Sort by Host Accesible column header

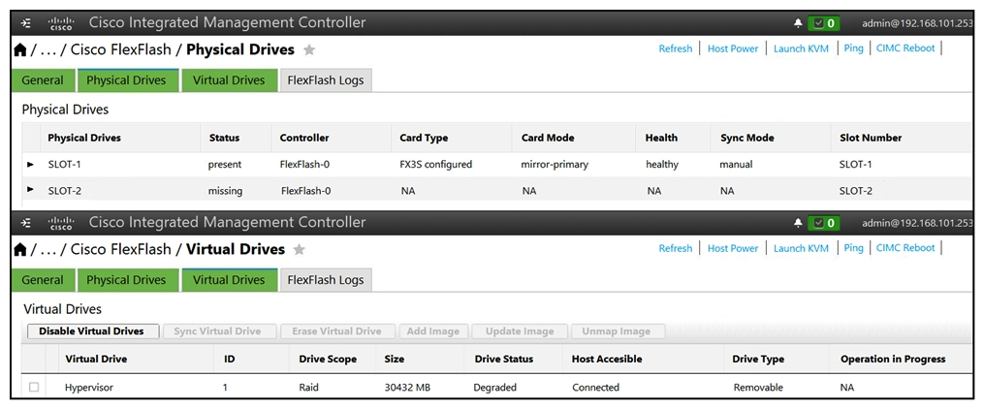click(607, 360)
